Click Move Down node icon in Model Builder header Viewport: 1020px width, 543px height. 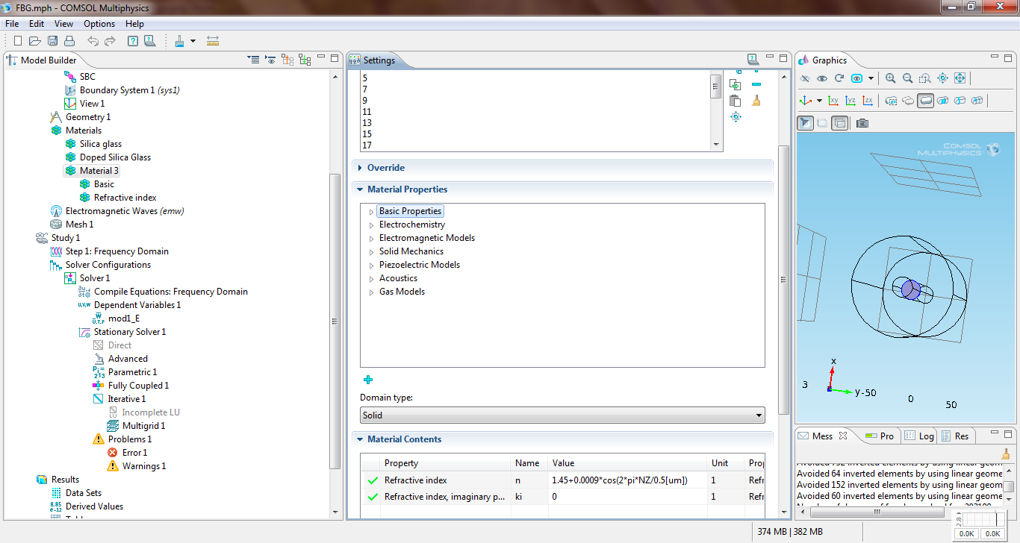click(303, 60)
